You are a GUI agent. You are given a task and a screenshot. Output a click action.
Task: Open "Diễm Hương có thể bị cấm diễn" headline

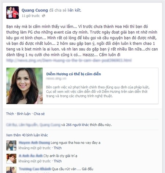point(74,74)
